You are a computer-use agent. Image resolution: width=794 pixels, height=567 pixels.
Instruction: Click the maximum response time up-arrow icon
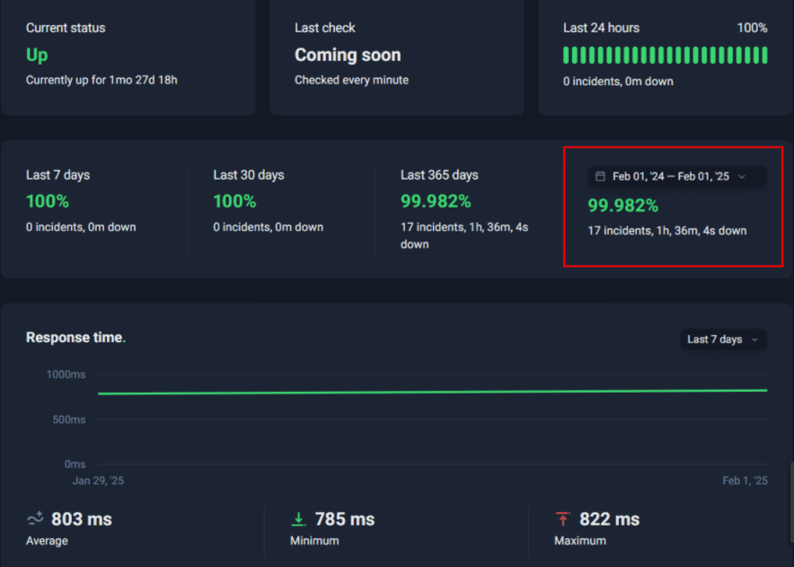tap(563, 518)
